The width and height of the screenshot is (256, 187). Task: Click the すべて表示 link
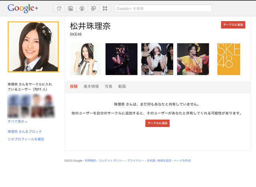[x=17, y=121]
